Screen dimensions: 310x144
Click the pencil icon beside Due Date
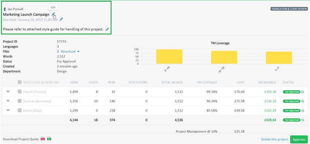[x=61, y=19]
